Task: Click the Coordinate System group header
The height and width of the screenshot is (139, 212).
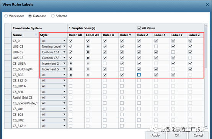Action: click(x=39, y=28)
